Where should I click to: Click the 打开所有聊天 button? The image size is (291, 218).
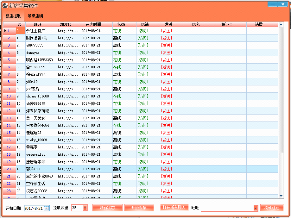pos(174,208)
